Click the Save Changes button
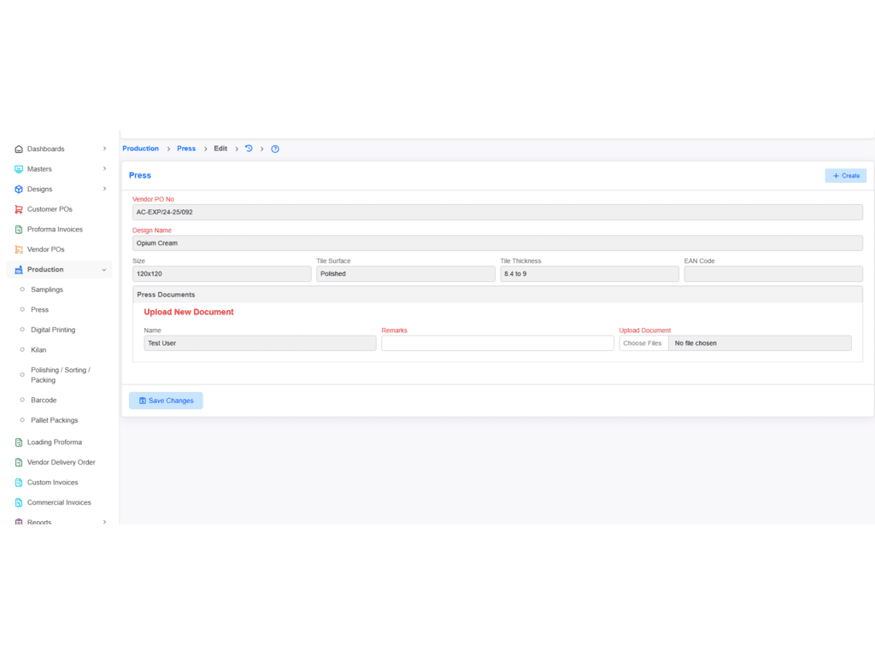875x656 pixels. [x=166, y=401]
